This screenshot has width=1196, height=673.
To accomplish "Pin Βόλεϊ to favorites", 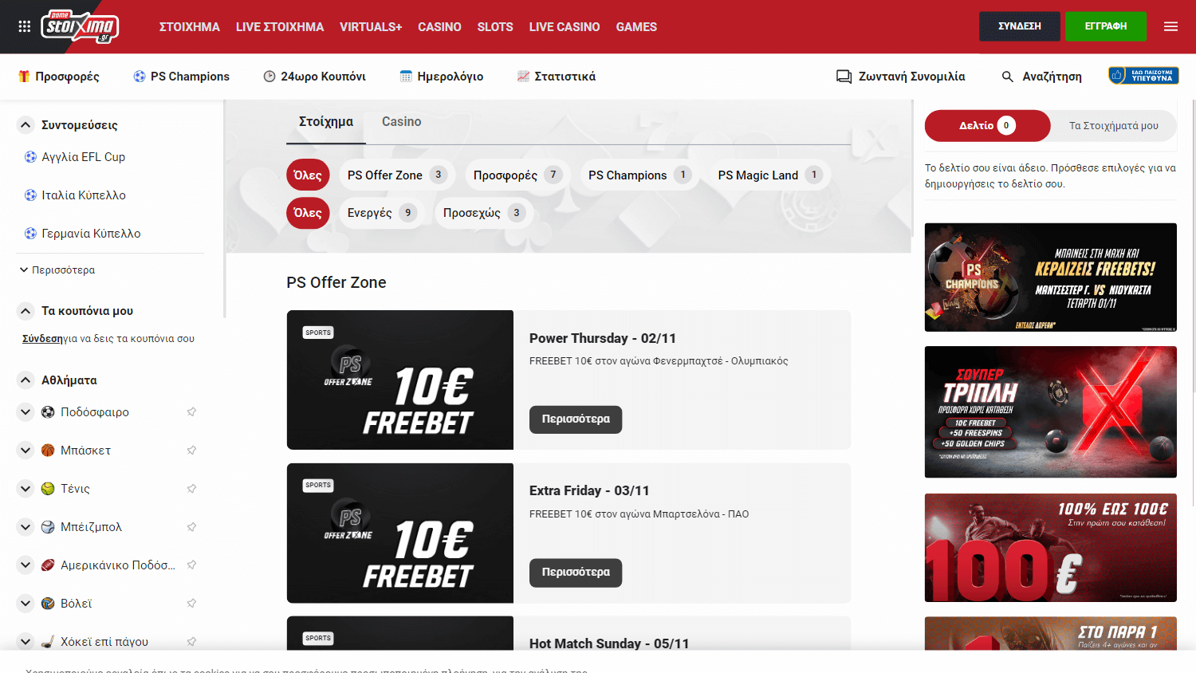I will pos(191,604).
